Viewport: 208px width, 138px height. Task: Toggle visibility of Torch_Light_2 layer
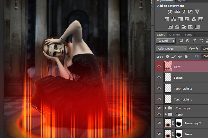pyautogui.click(x=159, y=88)
